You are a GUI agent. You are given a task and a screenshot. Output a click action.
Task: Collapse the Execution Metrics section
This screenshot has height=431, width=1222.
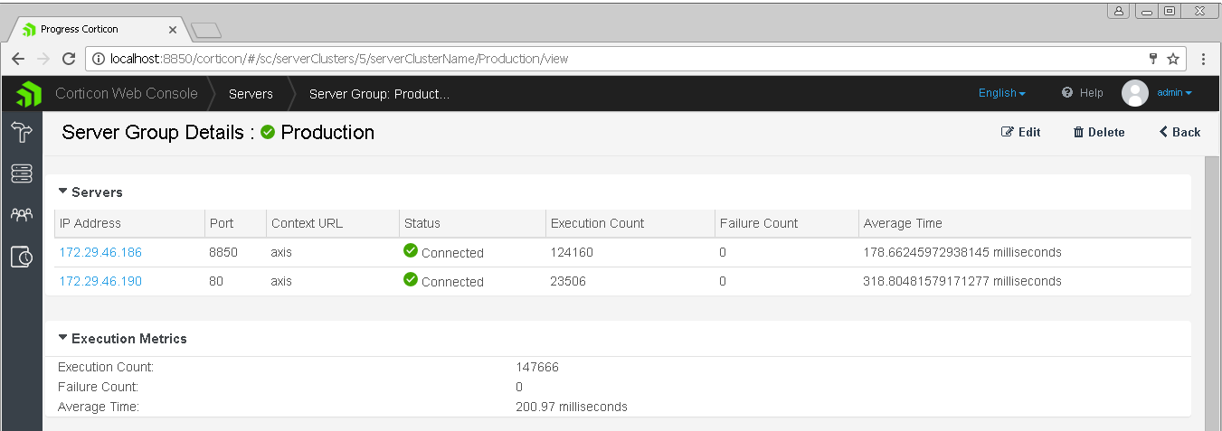pos(122,339)
